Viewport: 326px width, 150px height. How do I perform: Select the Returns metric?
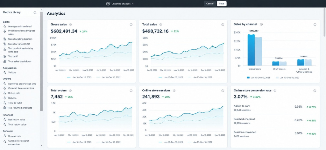12,98
